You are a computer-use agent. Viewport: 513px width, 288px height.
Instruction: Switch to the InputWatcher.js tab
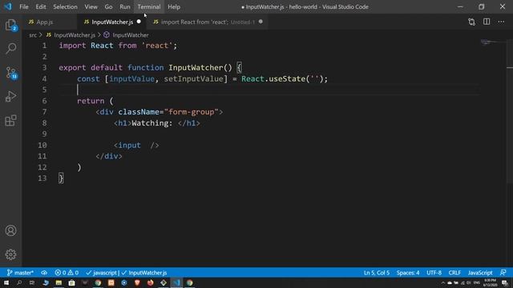[x=112, y=22]
